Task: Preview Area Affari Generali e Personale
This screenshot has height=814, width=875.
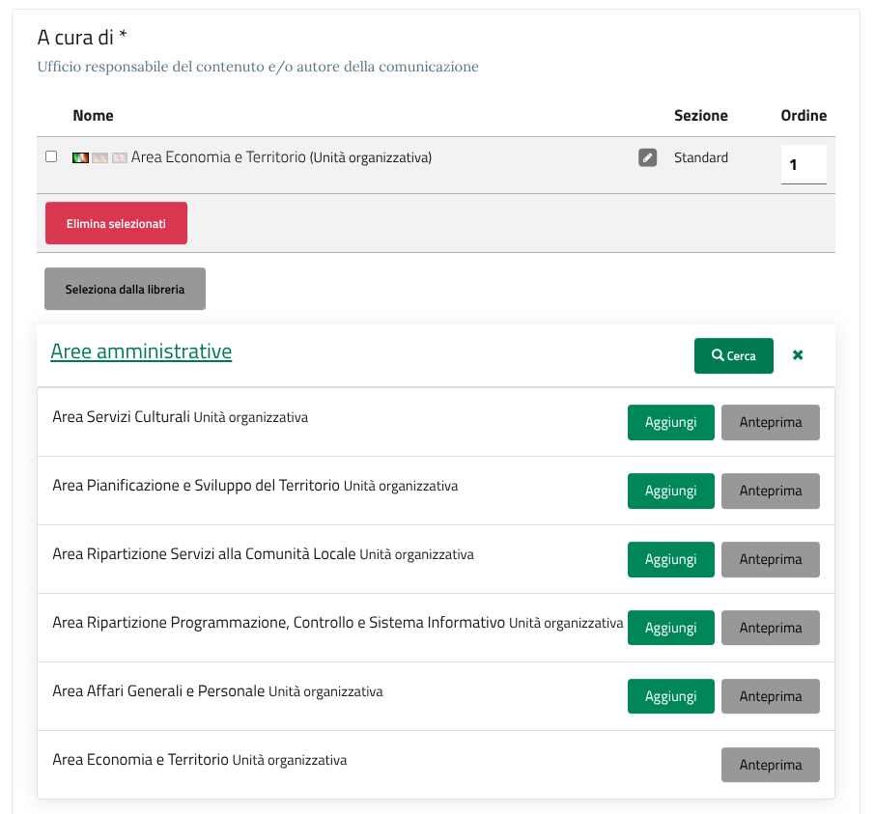Action: (x=770, y=696)
